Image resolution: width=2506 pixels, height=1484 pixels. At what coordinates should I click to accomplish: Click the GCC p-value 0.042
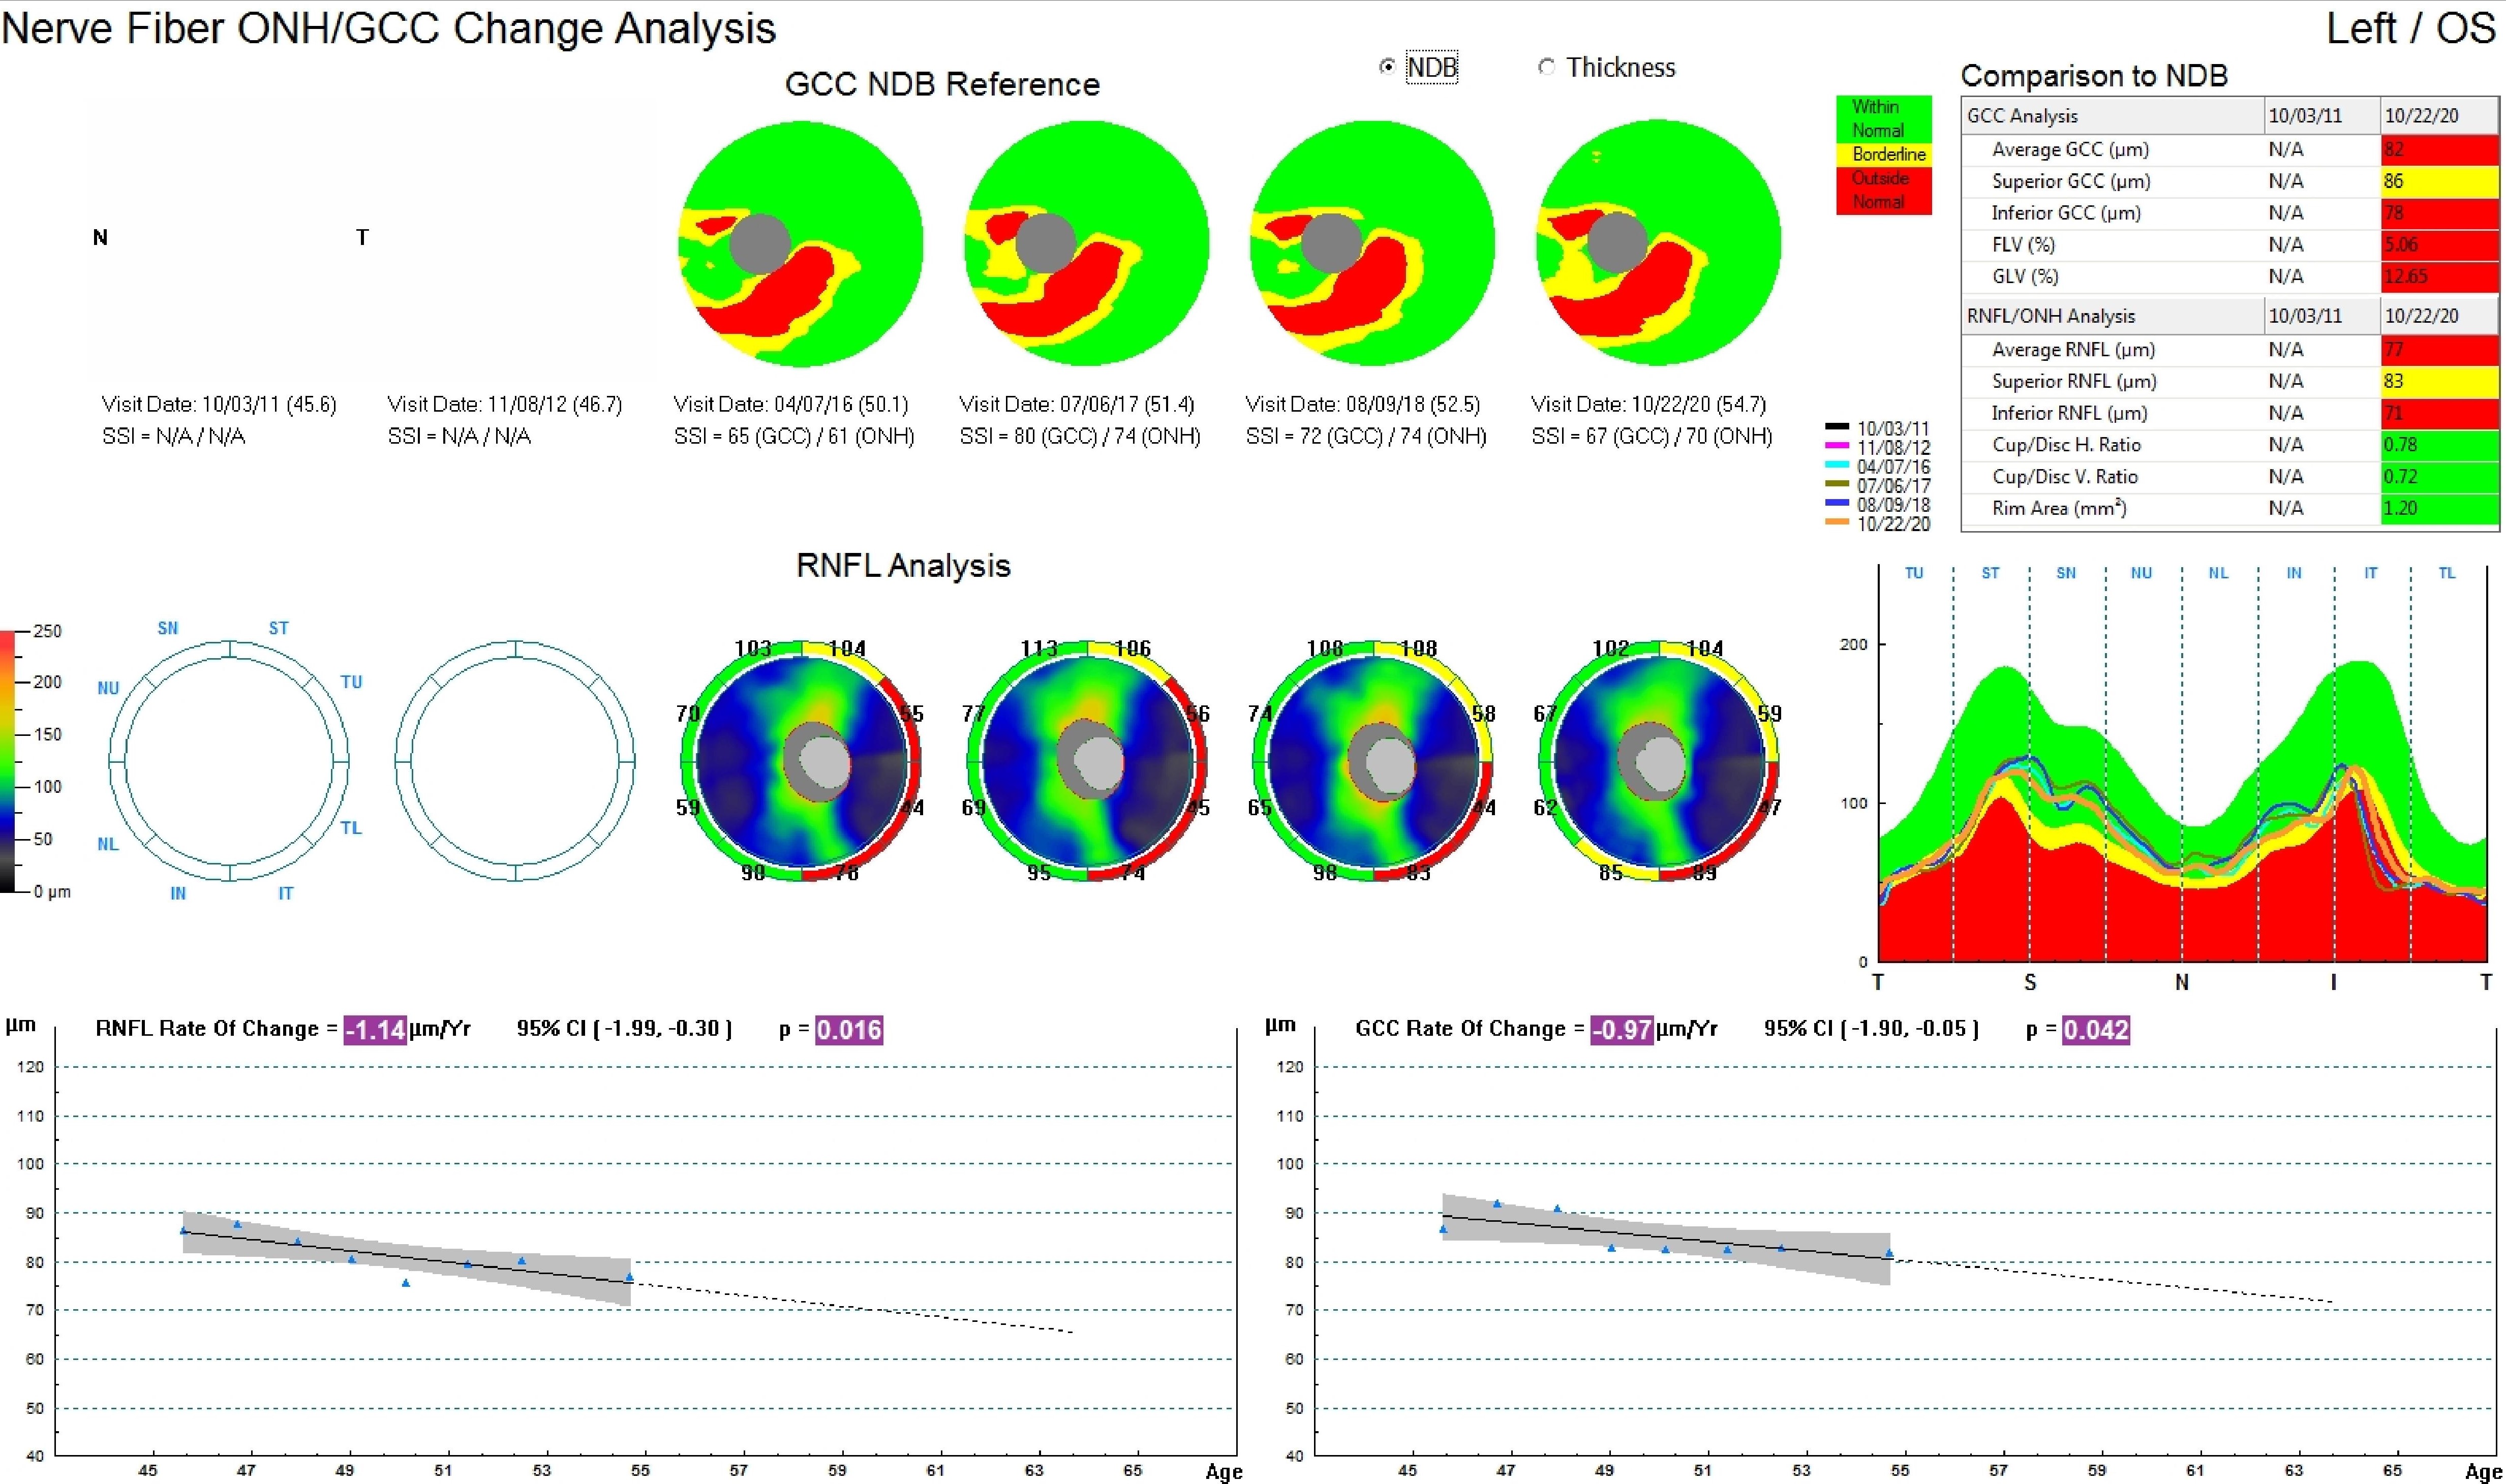click(x=2096, y=1030)
